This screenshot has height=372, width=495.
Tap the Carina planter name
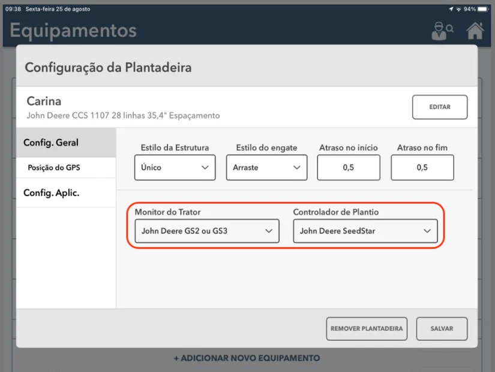[x=44, y=101]
